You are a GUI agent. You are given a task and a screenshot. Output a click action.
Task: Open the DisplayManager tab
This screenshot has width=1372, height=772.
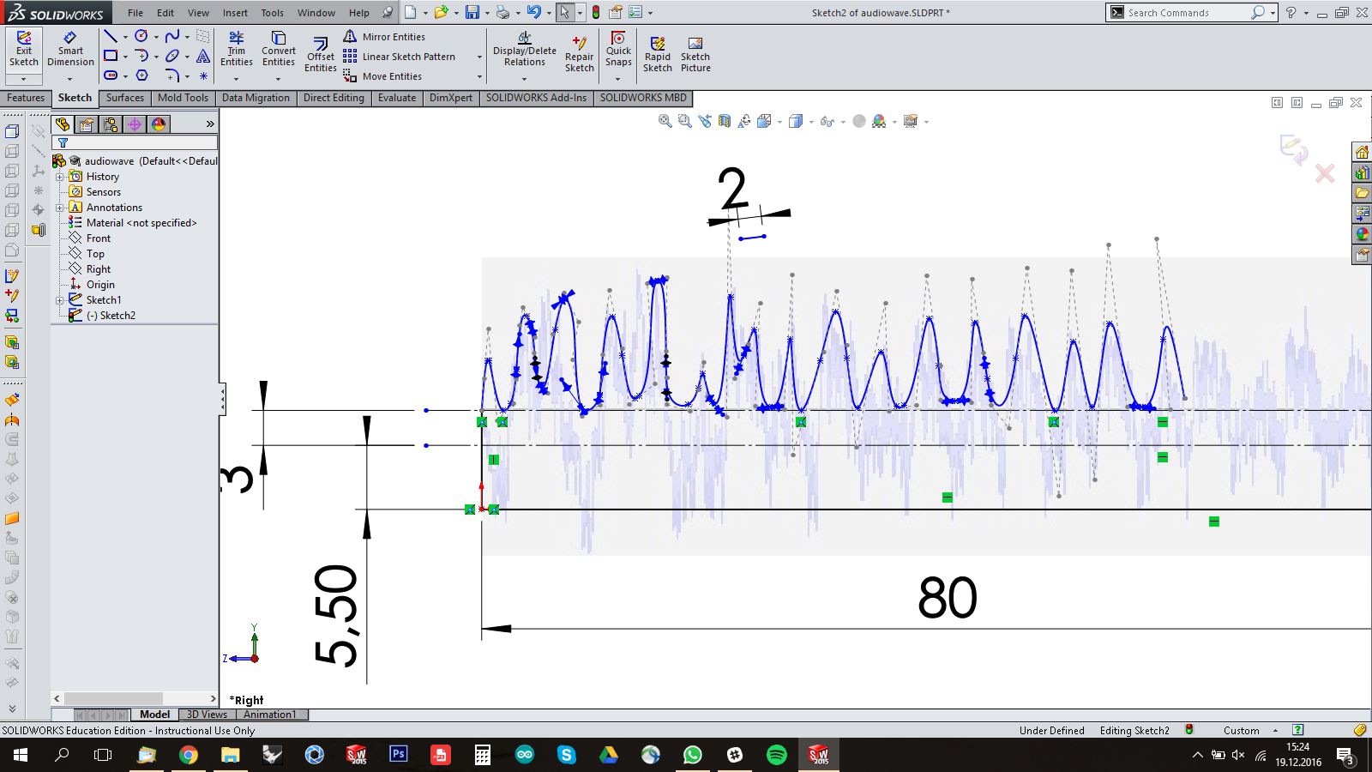tap(159, 124)
